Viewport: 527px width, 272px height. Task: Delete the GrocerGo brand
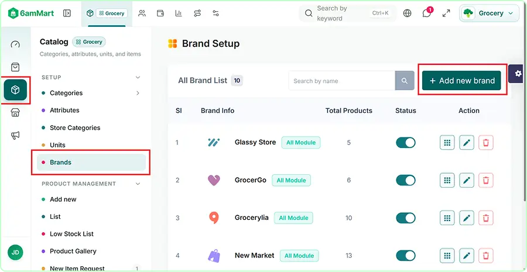(485, 180)
